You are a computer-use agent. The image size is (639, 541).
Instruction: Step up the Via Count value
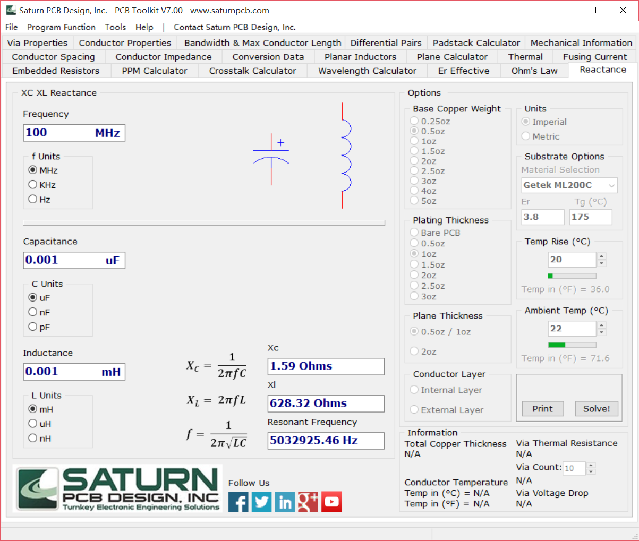tap(592, 466)
